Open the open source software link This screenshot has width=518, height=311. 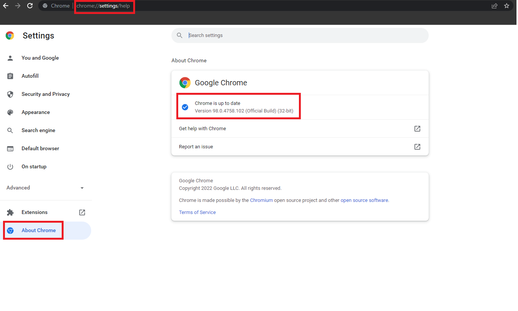(x=364, y=200)
